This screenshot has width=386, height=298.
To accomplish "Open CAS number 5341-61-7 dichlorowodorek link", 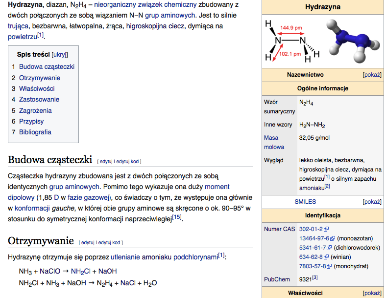I will coord(313,248).
